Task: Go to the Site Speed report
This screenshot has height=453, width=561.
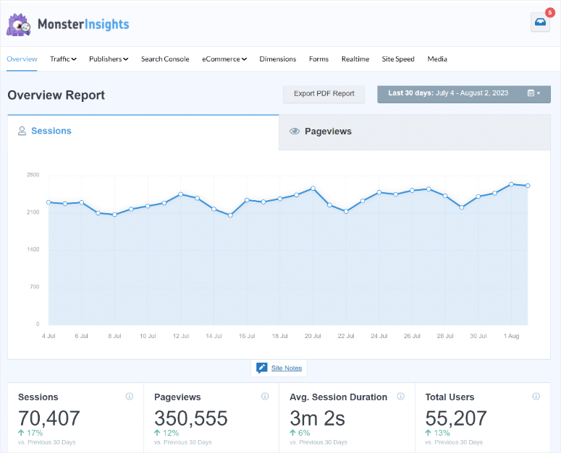Action: [x=398, y=59]
